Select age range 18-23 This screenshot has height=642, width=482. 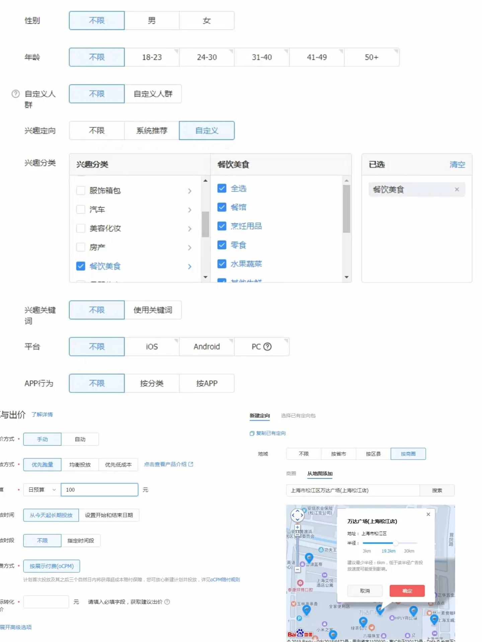(x=152, y=57)
